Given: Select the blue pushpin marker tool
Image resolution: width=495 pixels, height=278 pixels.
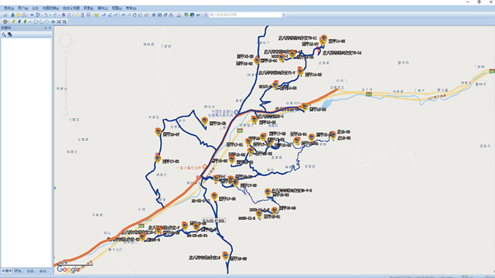Looking at the screenshot, I should click(x=19, y=22).
